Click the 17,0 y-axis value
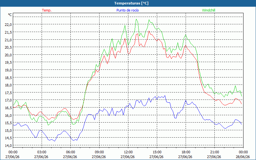 click(x=8, y=100)
